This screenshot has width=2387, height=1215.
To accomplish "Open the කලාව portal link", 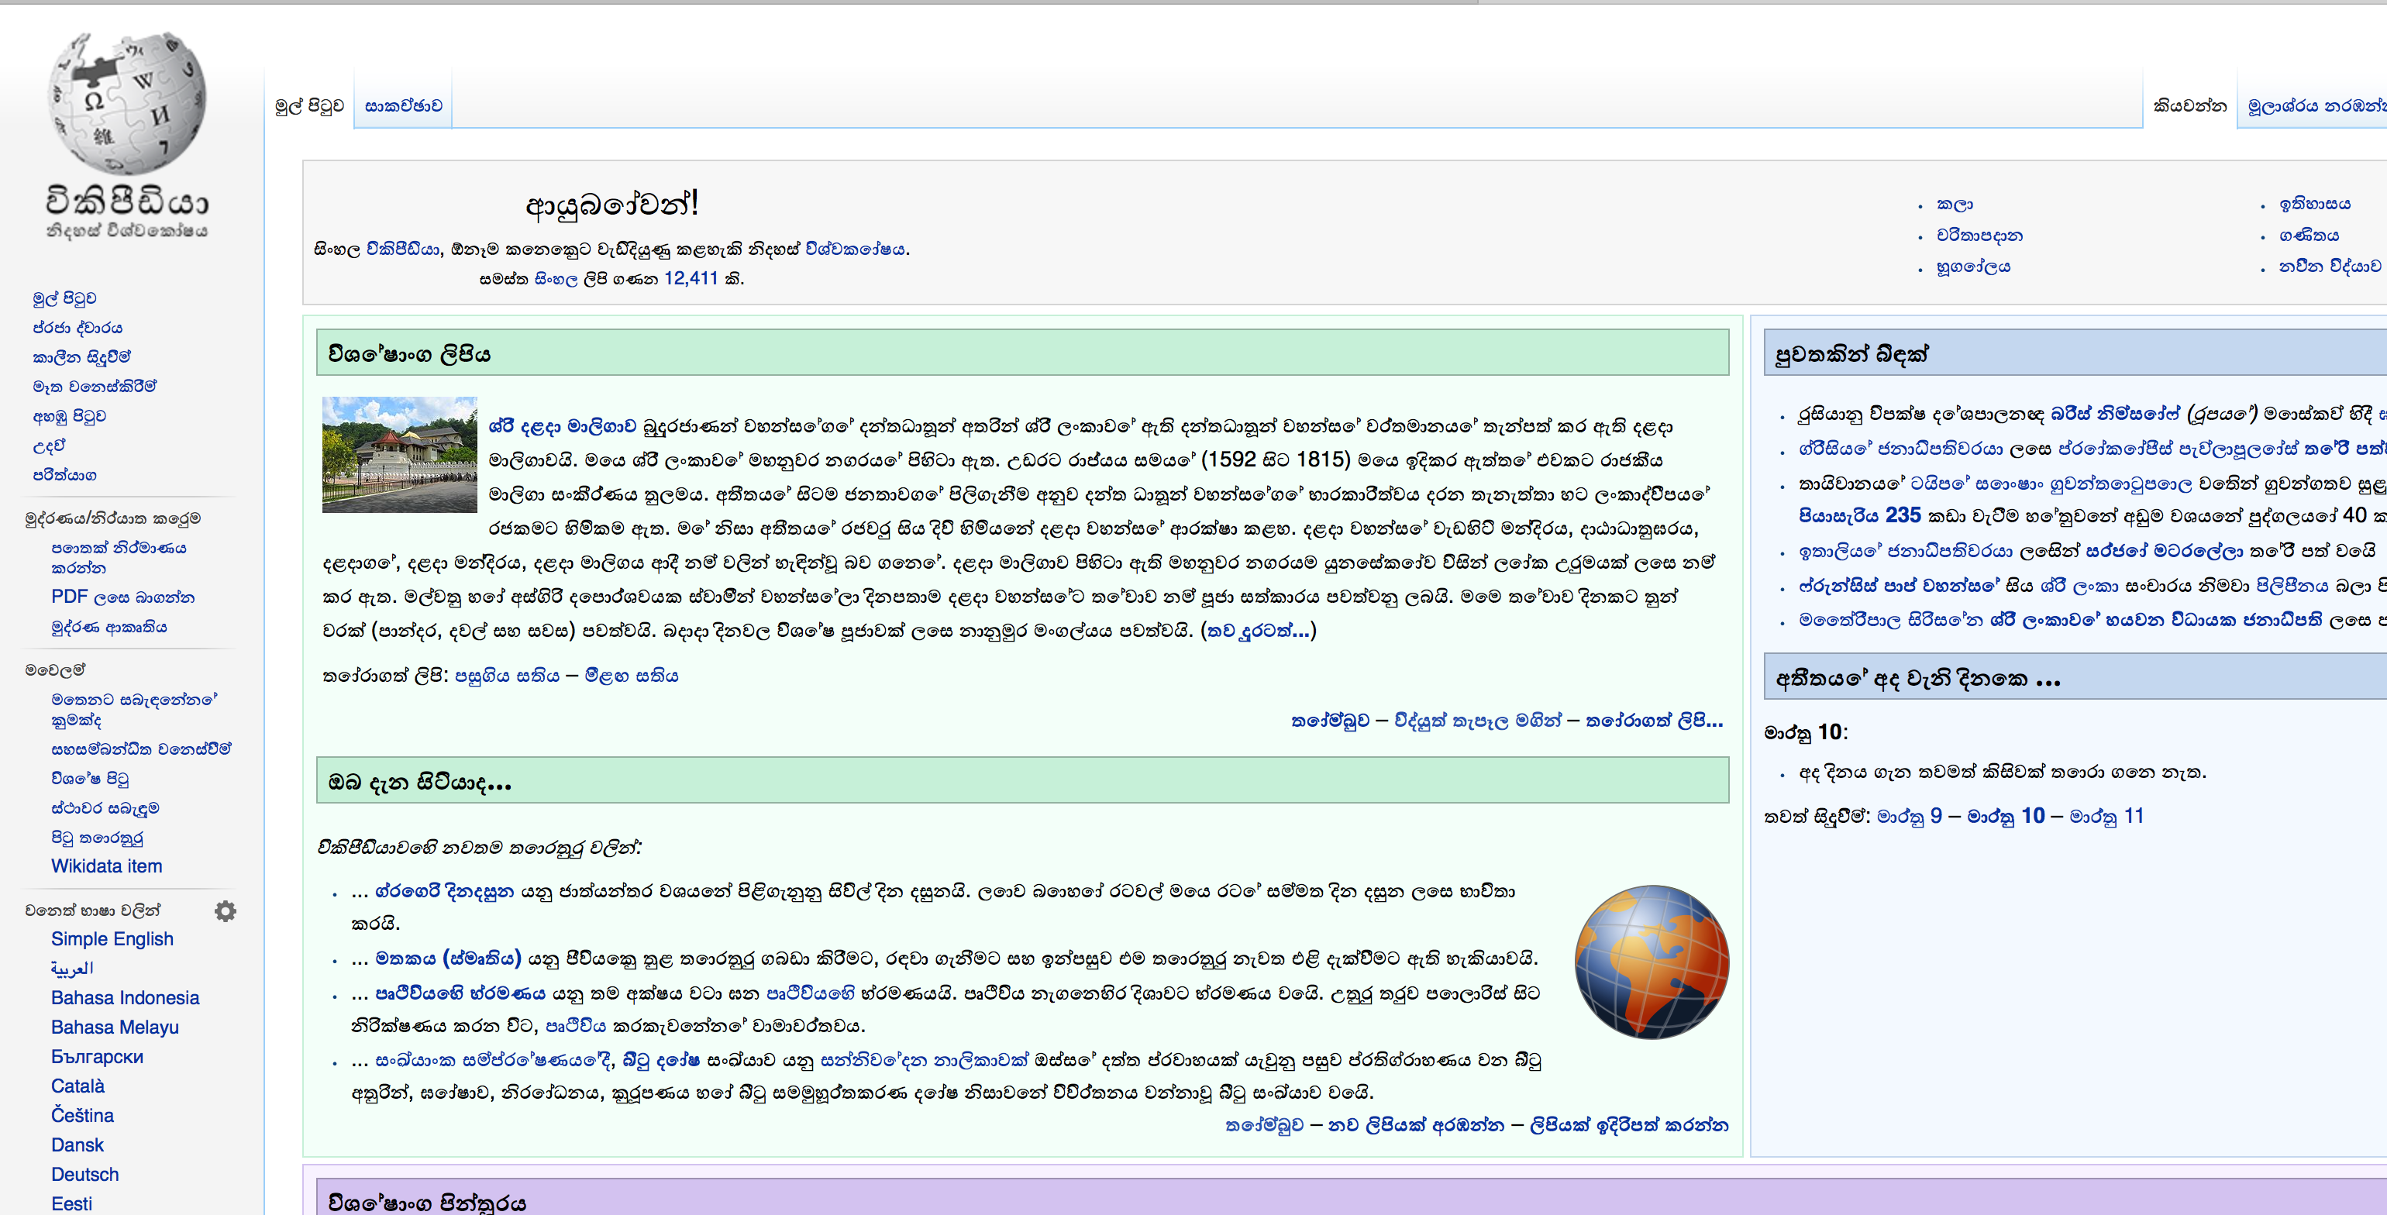I will [x=1955, y=204].
